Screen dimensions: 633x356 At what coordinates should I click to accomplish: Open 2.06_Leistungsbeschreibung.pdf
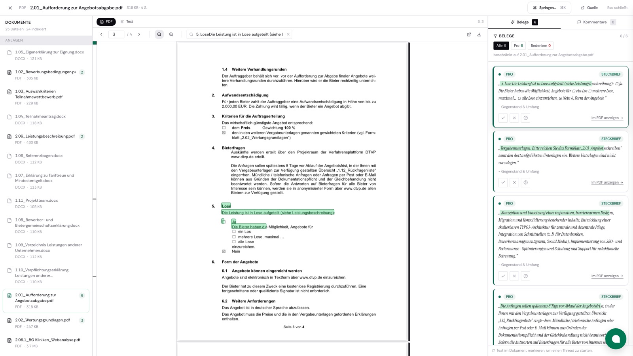click(x=46, y=139)
